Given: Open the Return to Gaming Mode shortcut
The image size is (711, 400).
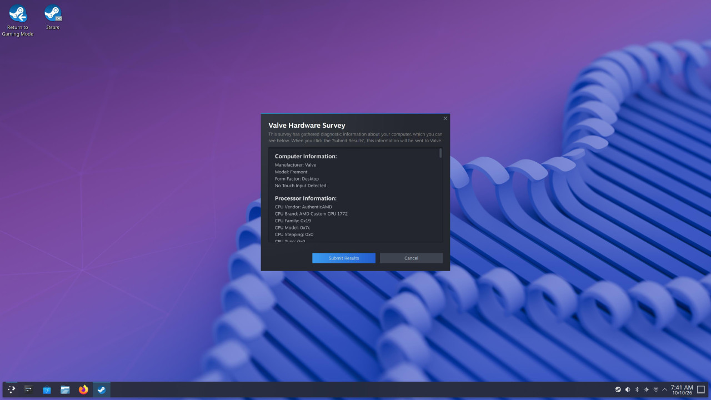Looking at the screenshot, I should 18,21.
